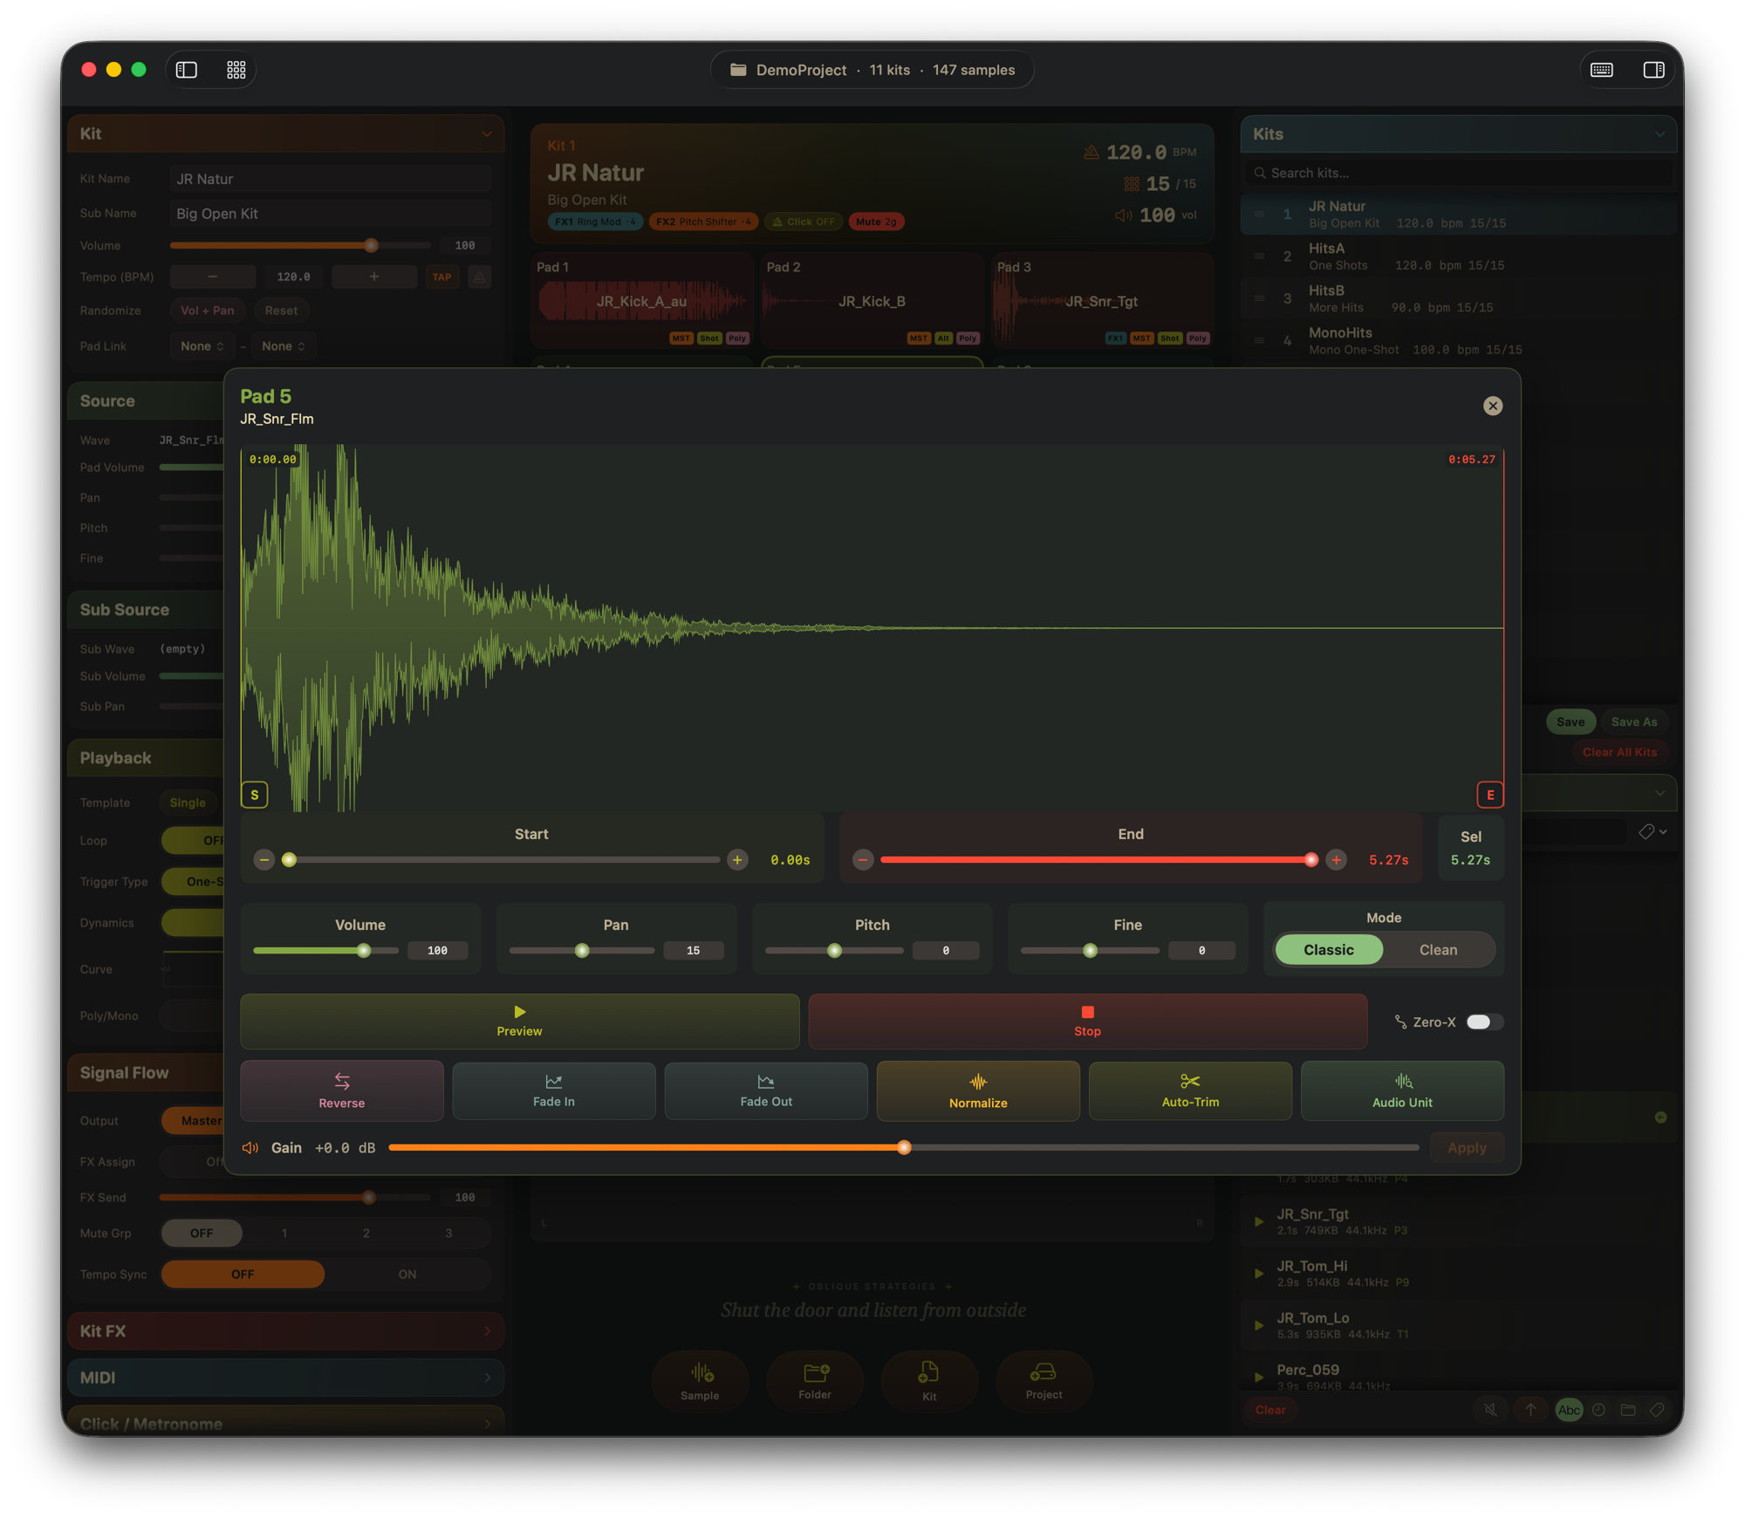The height and width of the screenshot is (1517, 1745).
Task: Increase Start position with plus button
Action: pyautogui.click(x=737, y=860)
